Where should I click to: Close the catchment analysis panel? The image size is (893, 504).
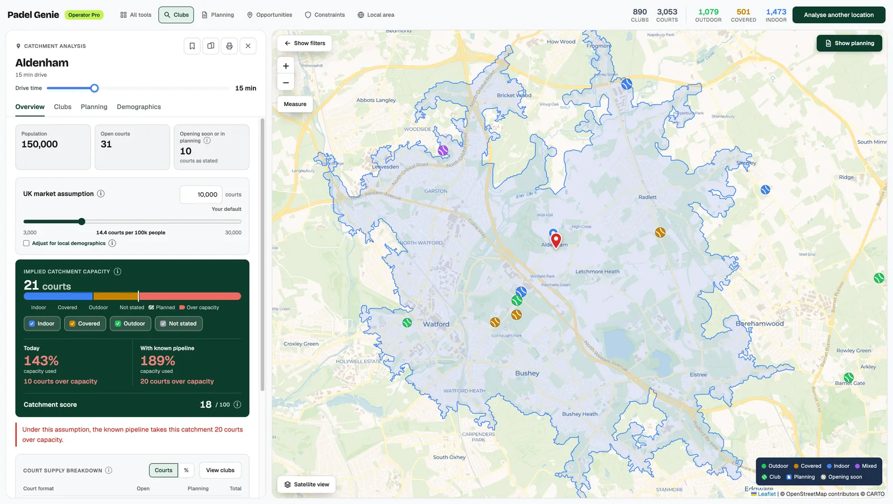[x=248, y=46]
